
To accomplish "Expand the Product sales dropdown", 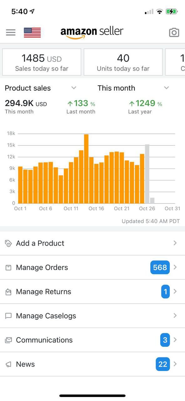I will pos(41,88).
